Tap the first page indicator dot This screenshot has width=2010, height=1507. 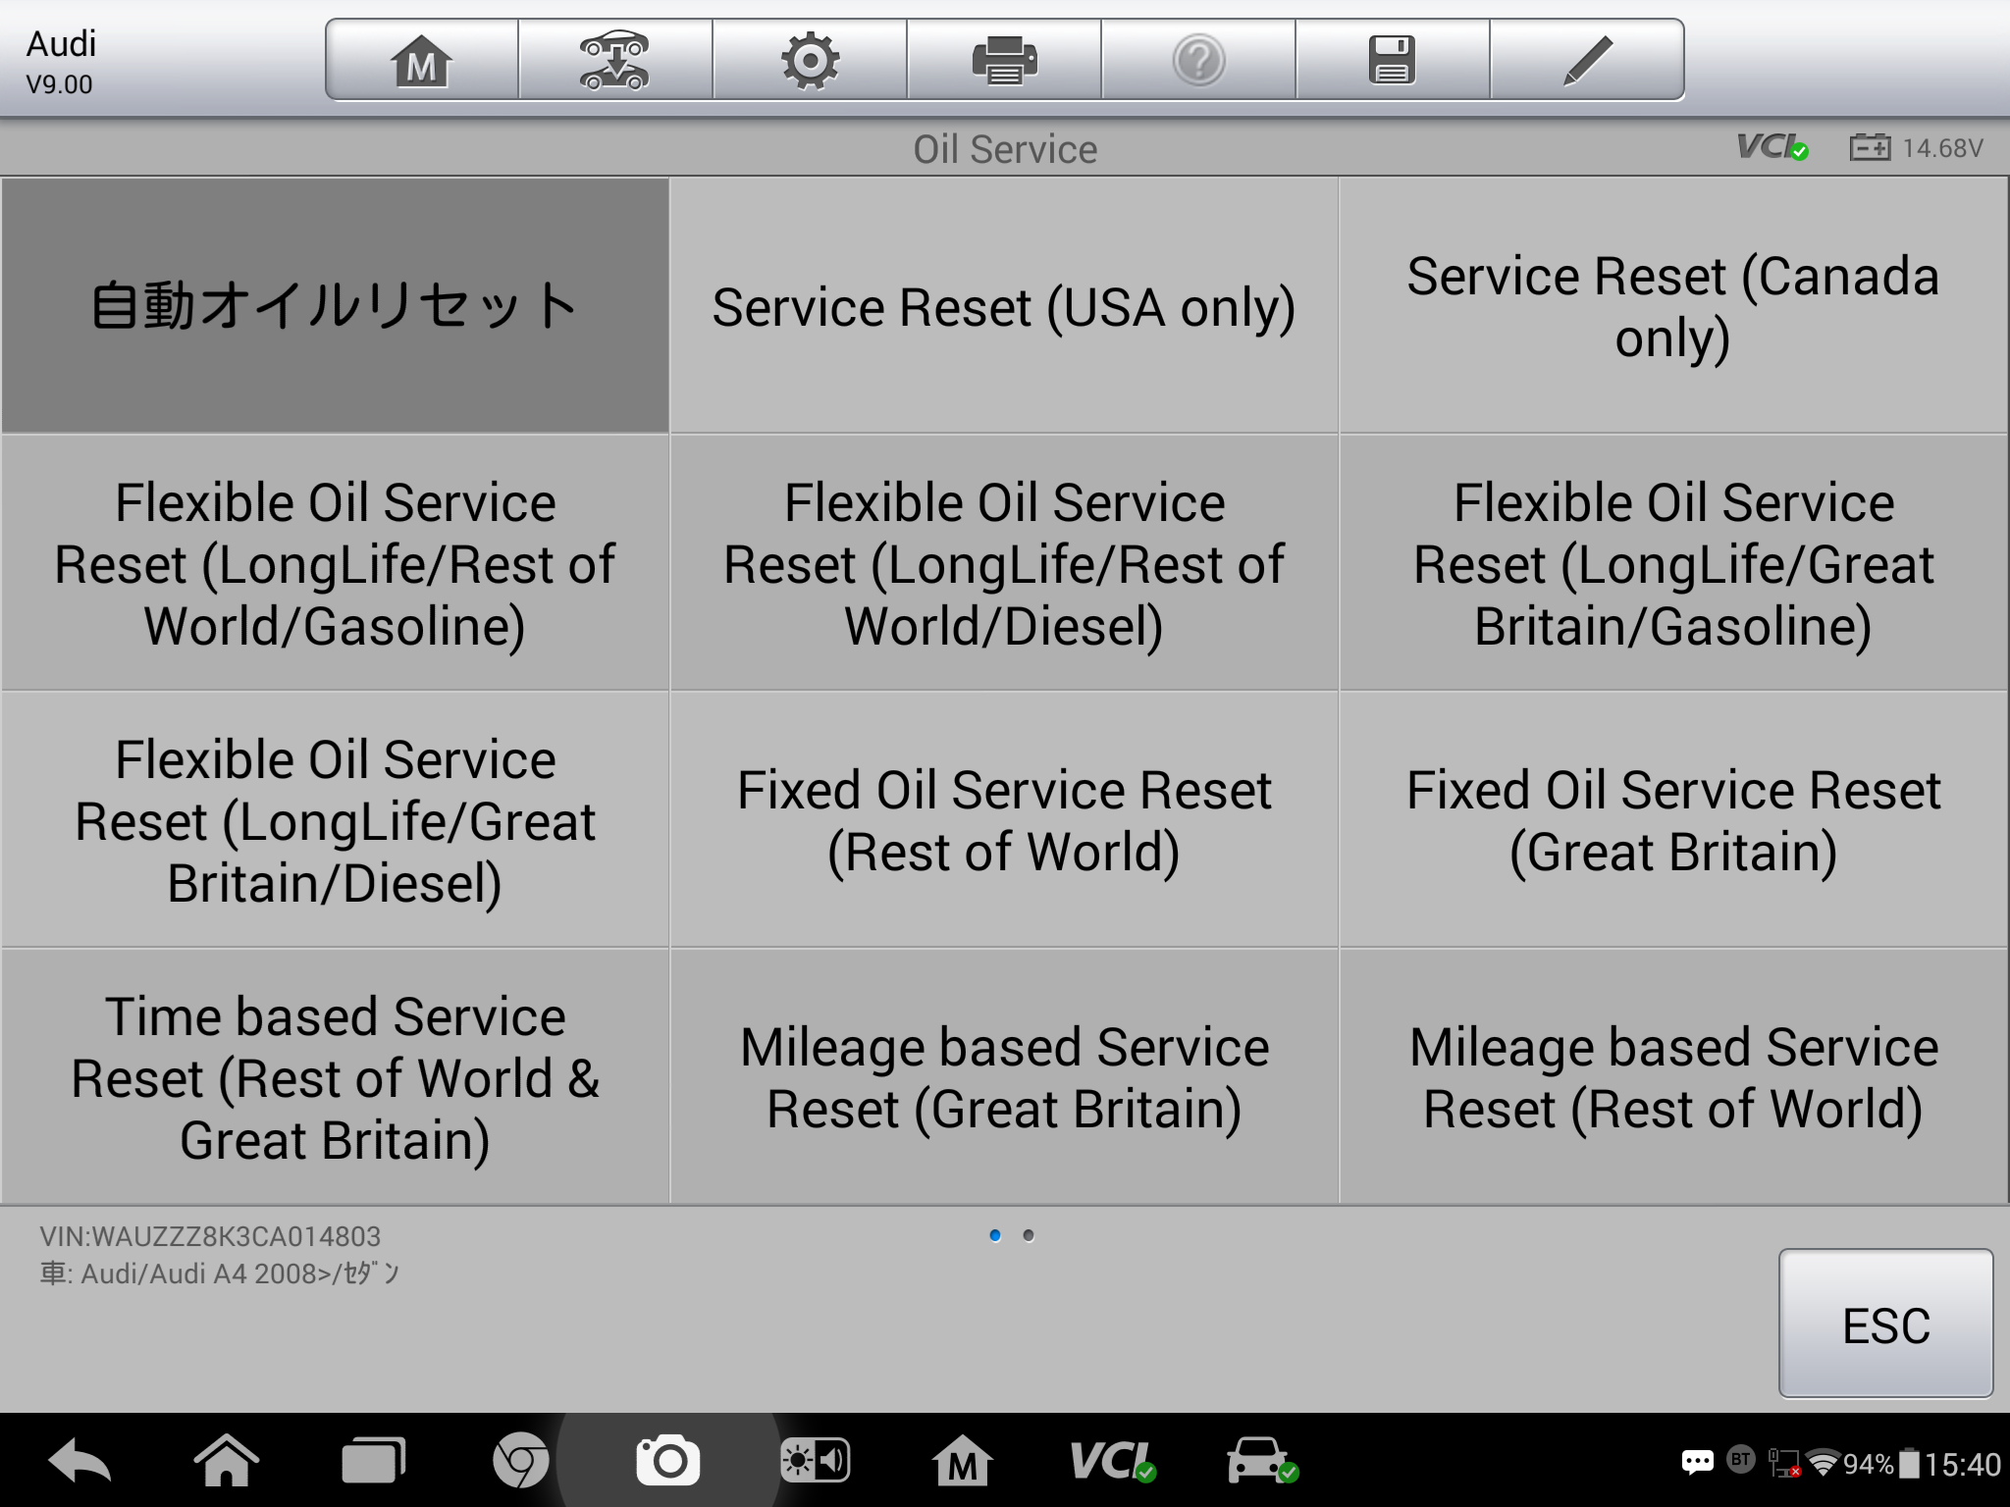pos(995,1235)
